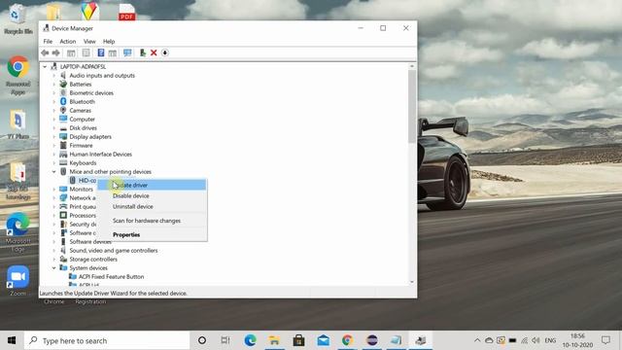Click the blue Help toolbar icon
The height and width of the screenshot is (350, 622).
click(x=101, y=52)
